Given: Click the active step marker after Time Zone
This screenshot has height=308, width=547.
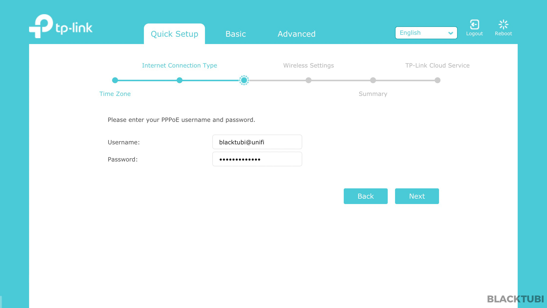Looking at the screenshot, I should [x=244, y=80].
